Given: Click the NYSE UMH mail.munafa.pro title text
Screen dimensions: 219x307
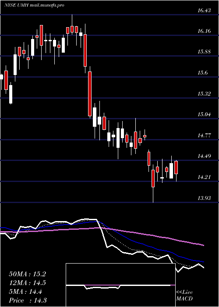Looking at the screenshot, I should click(x=35, y=5).
